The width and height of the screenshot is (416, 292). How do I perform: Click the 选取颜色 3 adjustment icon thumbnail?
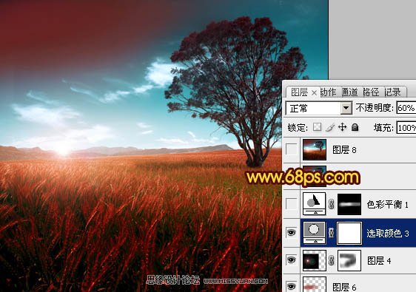coord(314,233)
